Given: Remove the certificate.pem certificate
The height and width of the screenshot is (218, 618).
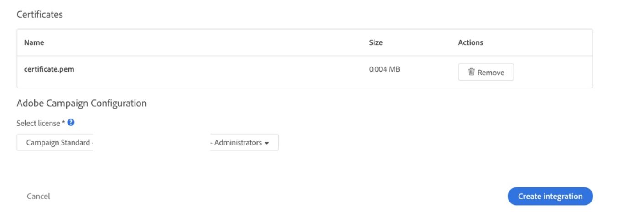Looking at the screenshot, I should [486, 72].
